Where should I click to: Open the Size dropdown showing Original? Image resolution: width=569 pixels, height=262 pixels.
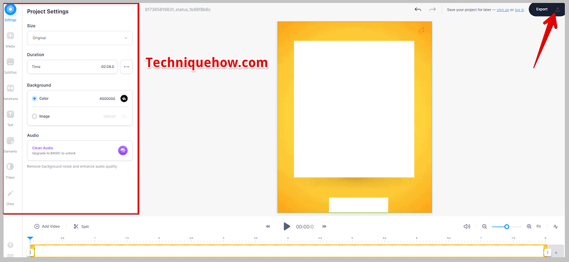click(x=80, y=38)
